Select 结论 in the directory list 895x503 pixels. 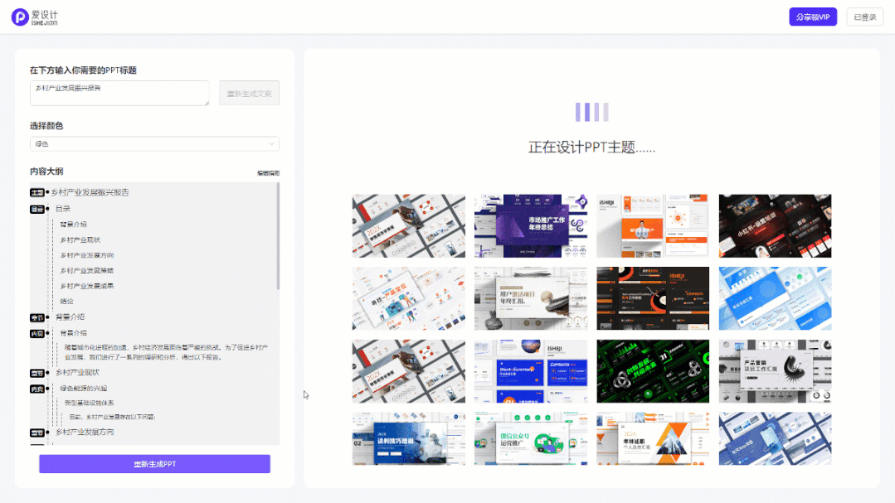coord(67,301)
